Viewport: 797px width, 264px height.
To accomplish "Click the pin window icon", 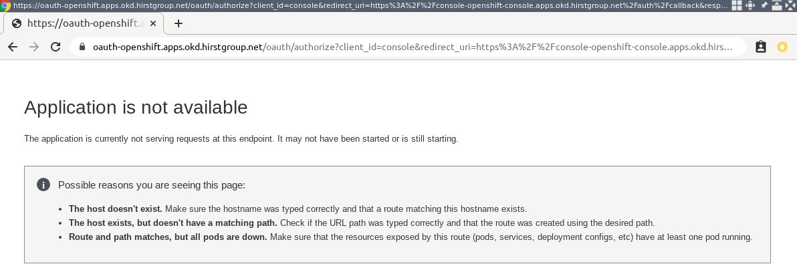I will click(x=764, y=5).
